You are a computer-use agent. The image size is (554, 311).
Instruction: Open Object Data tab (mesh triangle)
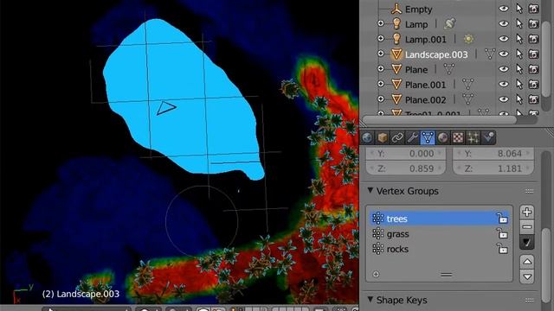pyautogui.click(x=428, y=137)
